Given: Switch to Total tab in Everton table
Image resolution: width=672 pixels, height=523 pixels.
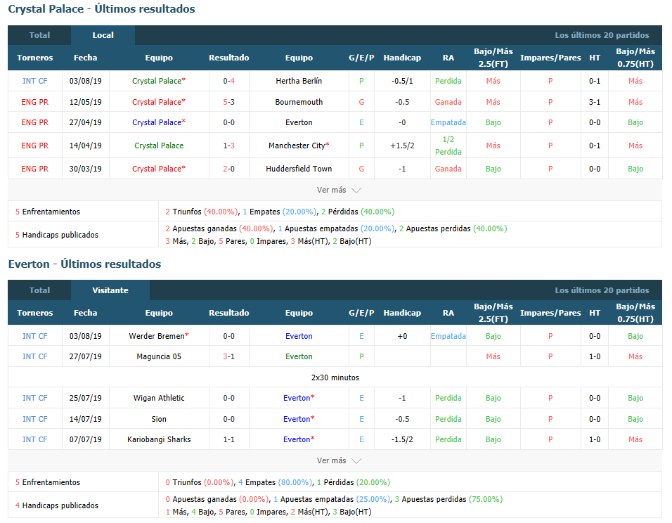Looking at the screenshot, I should point(39,290).
